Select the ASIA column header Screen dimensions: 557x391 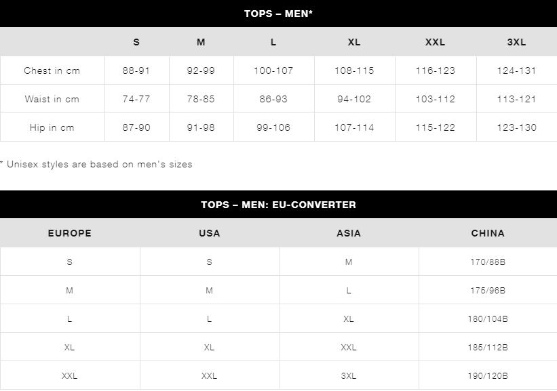tap(349, 233)
